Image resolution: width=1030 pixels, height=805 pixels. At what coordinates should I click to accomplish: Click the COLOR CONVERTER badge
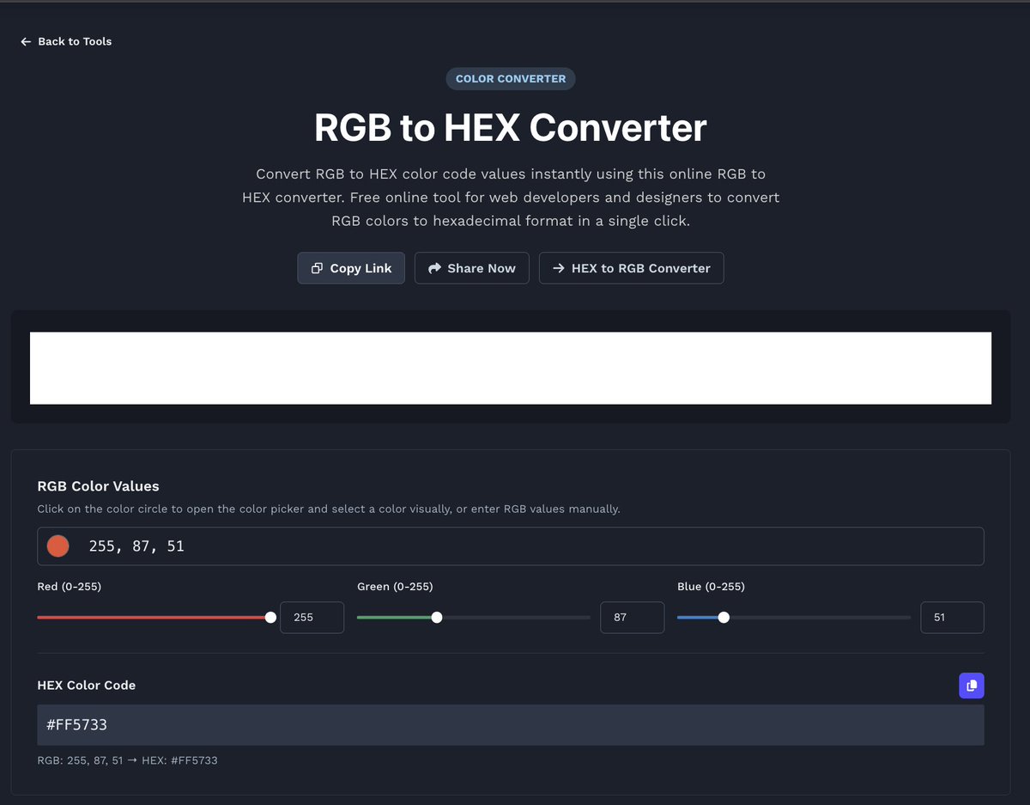pyautogui.click(x=511, y=79)
